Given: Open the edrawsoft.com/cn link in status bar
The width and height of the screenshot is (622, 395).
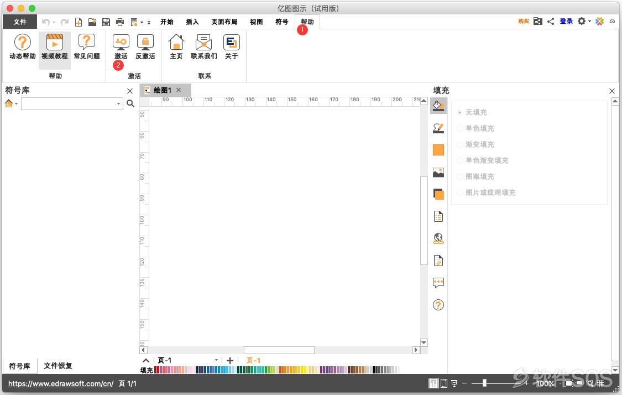Looking at the screenshot, I should [x=61, y=383].
